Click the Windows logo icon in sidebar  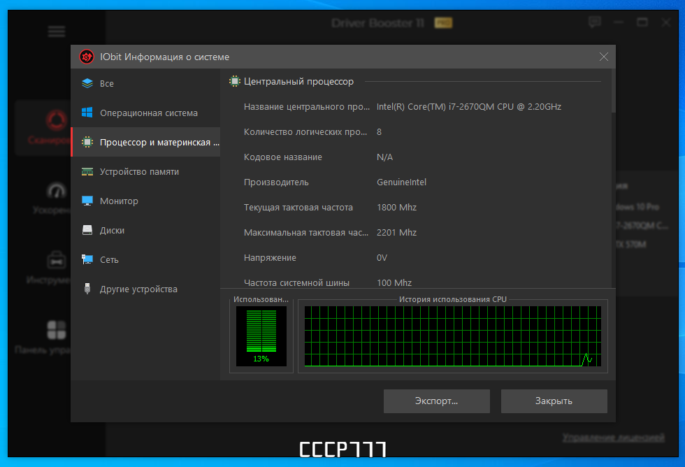[x=87, y=113]
